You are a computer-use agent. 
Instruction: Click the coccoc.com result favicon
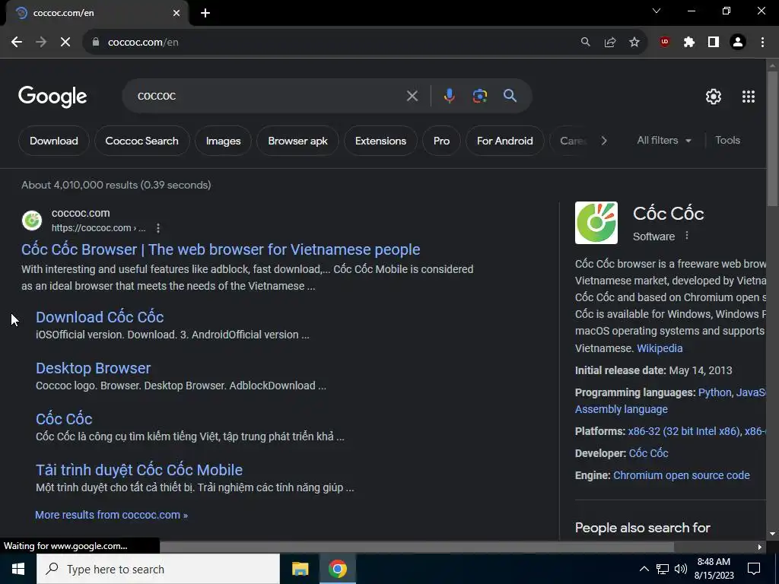click(x=32, y=221)
